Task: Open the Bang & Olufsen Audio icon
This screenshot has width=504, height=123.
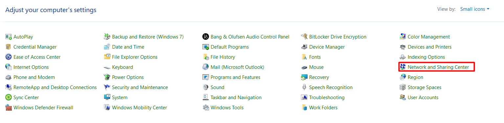Action: [x=206, y=37]
